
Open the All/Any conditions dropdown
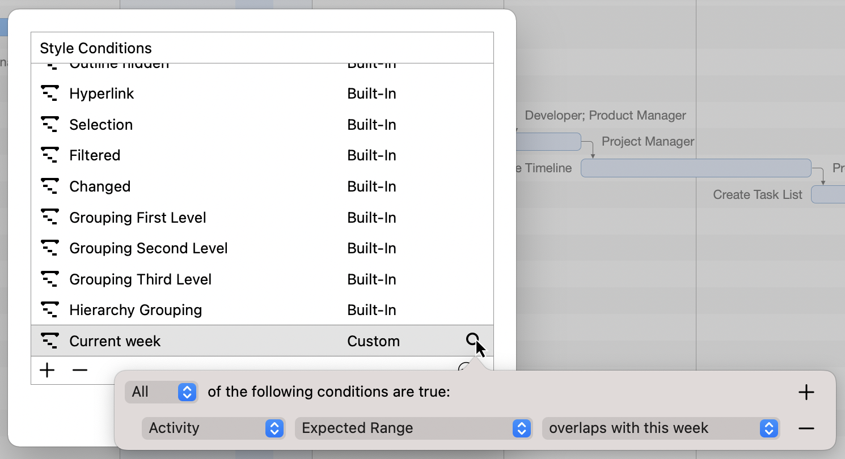pyautogui.click(x=161, y=392)
